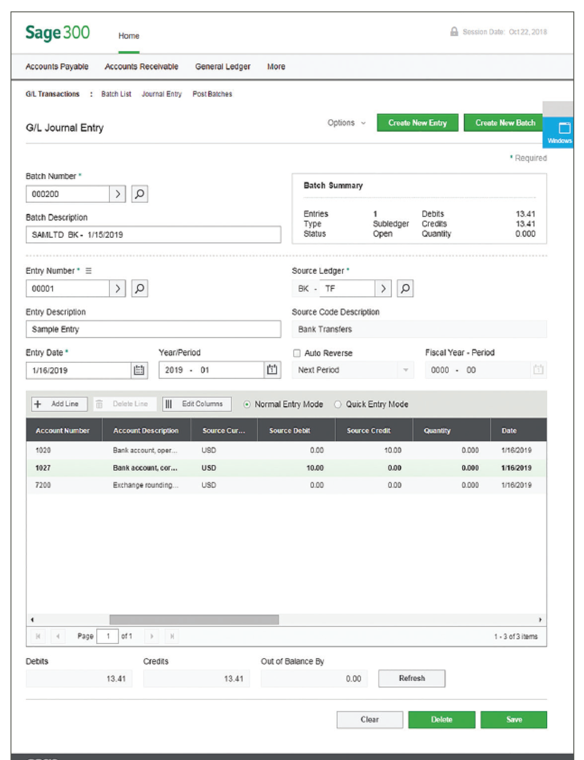Click the grid scrollbar left arrow

point(32,620)
